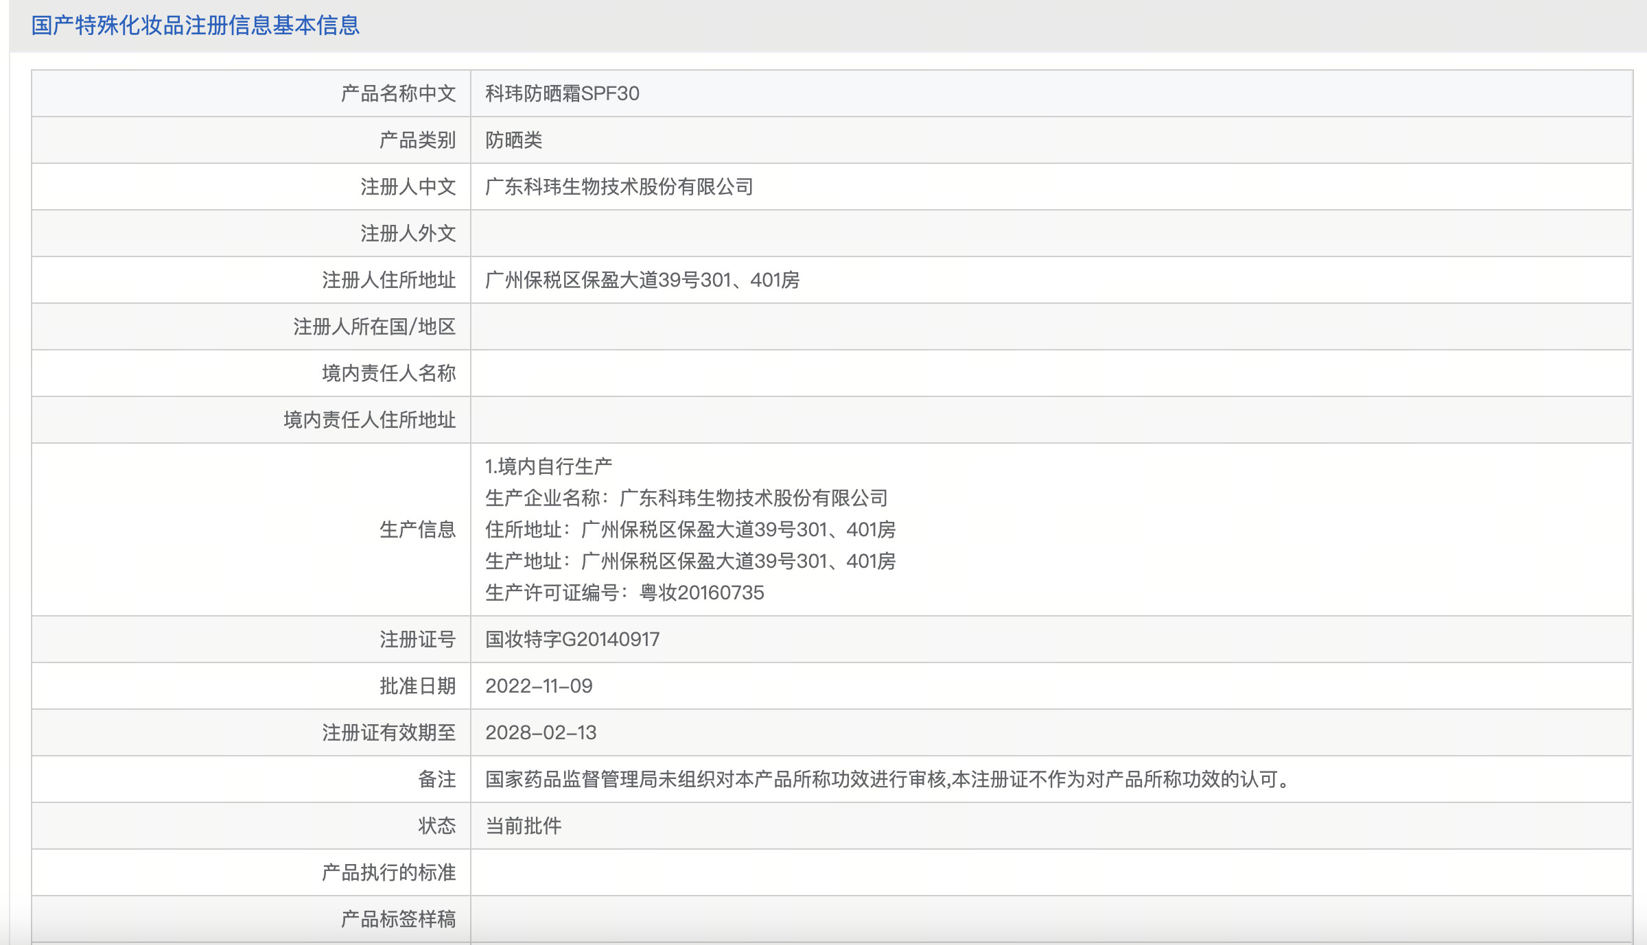Click the line beginning 生产地址:

tap(690, 561)
